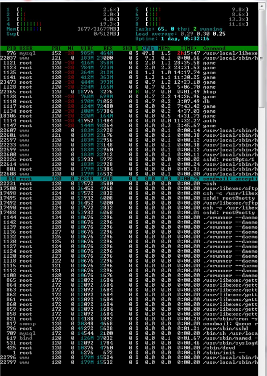267x376 pixels.
Task: Click the Command column header
Action: (214, 48)
